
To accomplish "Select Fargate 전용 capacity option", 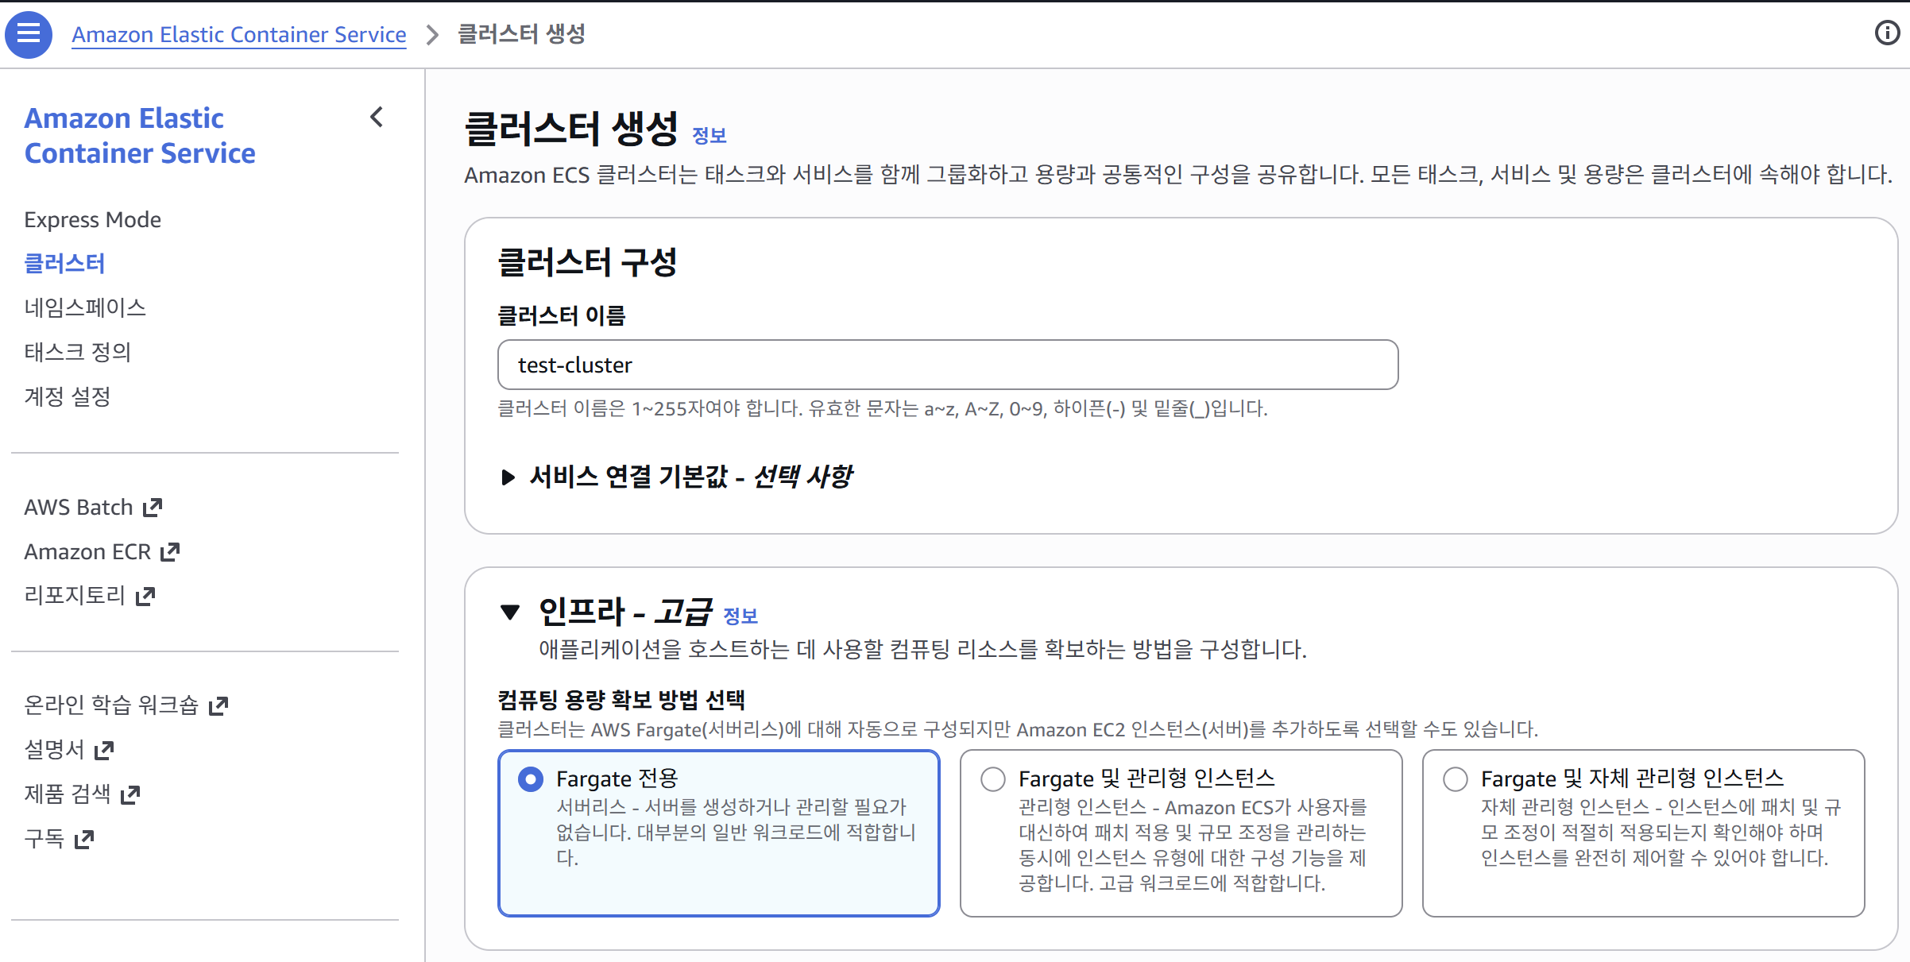I will coord(530,779).
